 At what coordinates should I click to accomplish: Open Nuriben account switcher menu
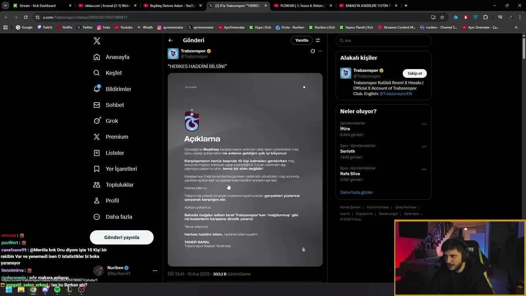[155, 271]
